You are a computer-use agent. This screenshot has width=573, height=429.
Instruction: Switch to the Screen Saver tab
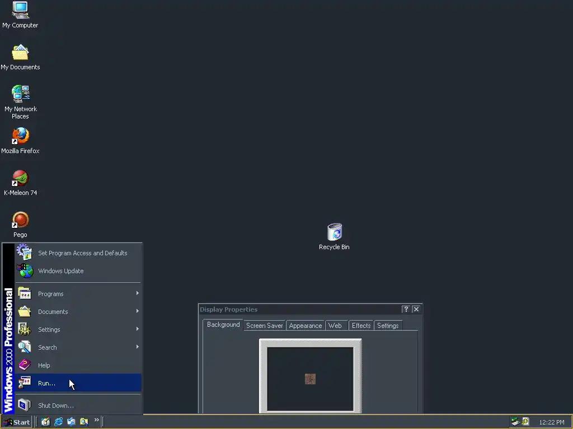coord(265,326)
